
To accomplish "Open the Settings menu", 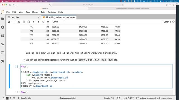I will point(52,12).
